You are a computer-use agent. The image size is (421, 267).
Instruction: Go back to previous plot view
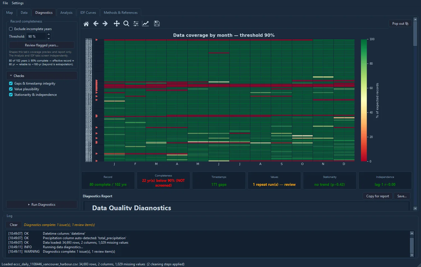(96, 24)
